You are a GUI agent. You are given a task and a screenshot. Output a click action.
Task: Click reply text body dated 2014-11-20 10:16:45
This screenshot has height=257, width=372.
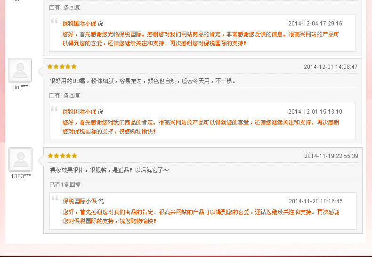tap(201, 216)
